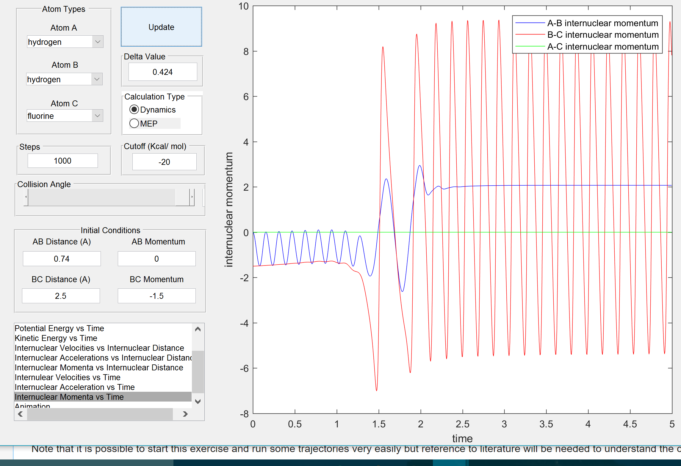Select Potential Energy vs Time item
Viewport: 681px width, 466px height.
(x=60, y=328)
